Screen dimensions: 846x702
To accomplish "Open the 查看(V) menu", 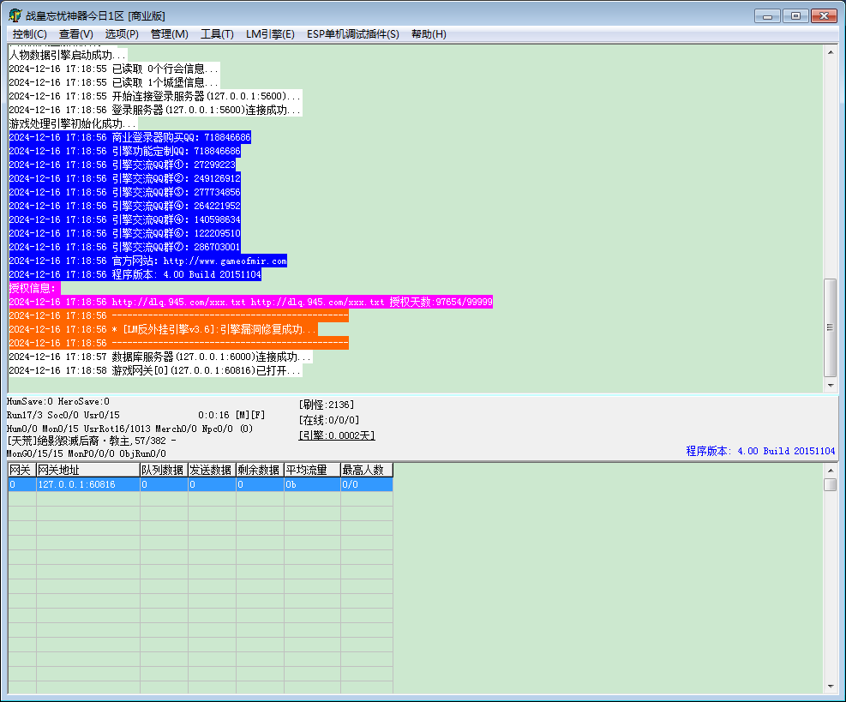I will pos(75,34).
